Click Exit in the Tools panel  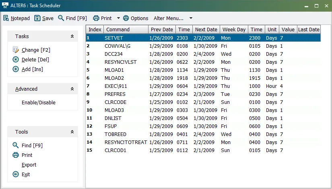26,175
